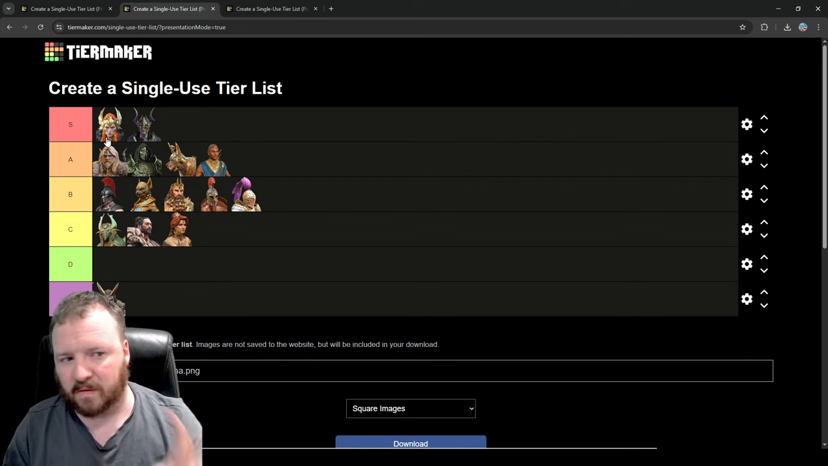The width and height of the screenshot is (828, 466).
Task: Open a new browser tab with the plus icon
Action: [x=331, y=8]
